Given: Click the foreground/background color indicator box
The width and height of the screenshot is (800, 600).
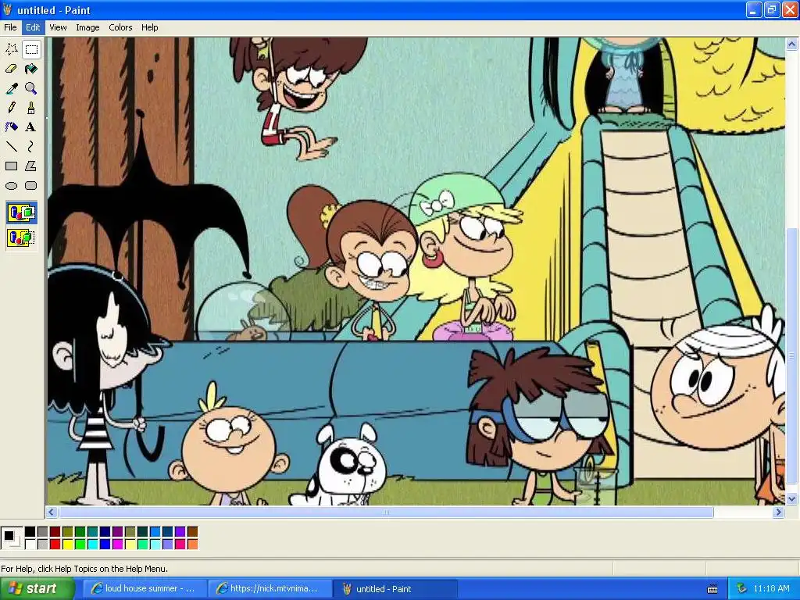Looking at the screenshot, I should (11, 537).
